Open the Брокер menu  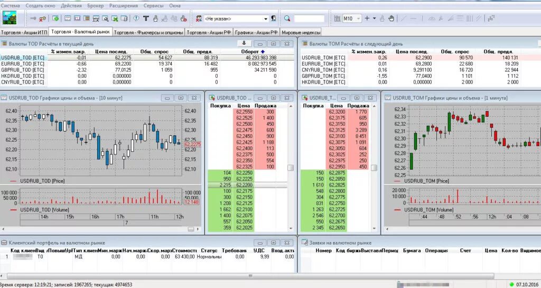pos(96,5)
